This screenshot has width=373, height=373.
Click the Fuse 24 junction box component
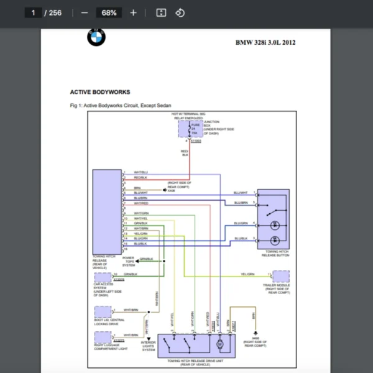point(185,128)
